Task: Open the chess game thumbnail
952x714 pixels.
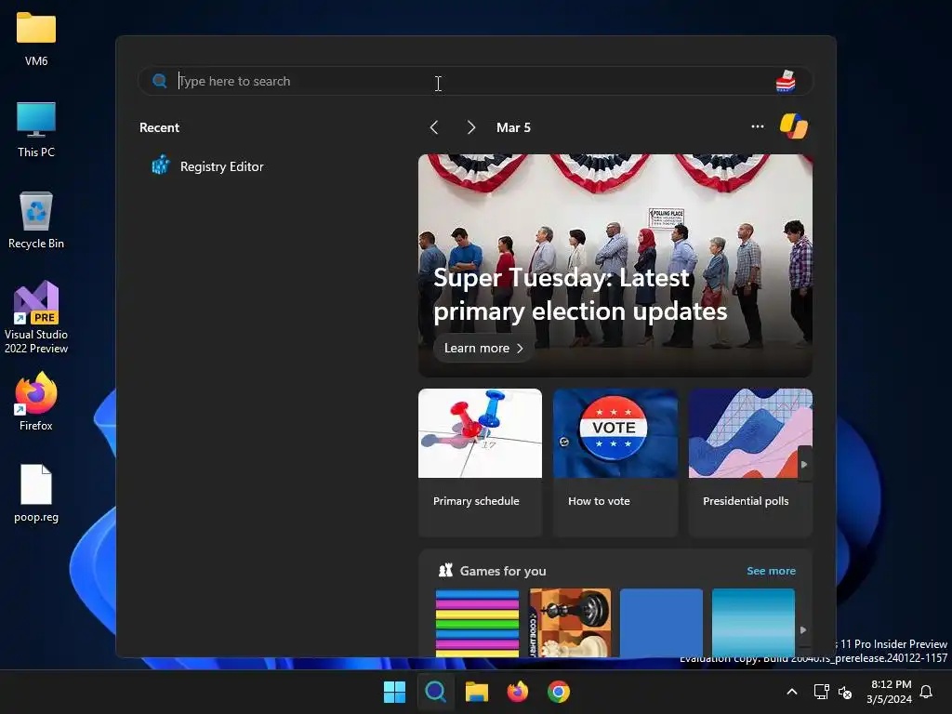Action: (570, 623)
